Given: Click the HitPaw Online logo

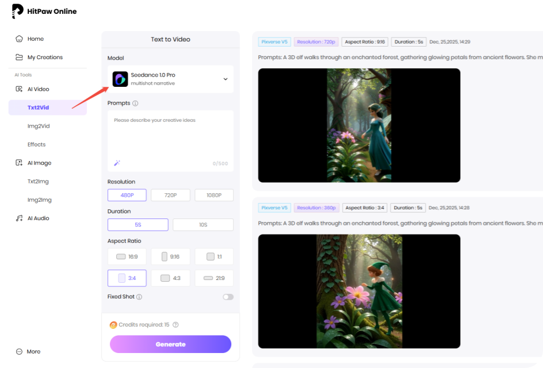Looking at the screenshot, I should point(43,11).
